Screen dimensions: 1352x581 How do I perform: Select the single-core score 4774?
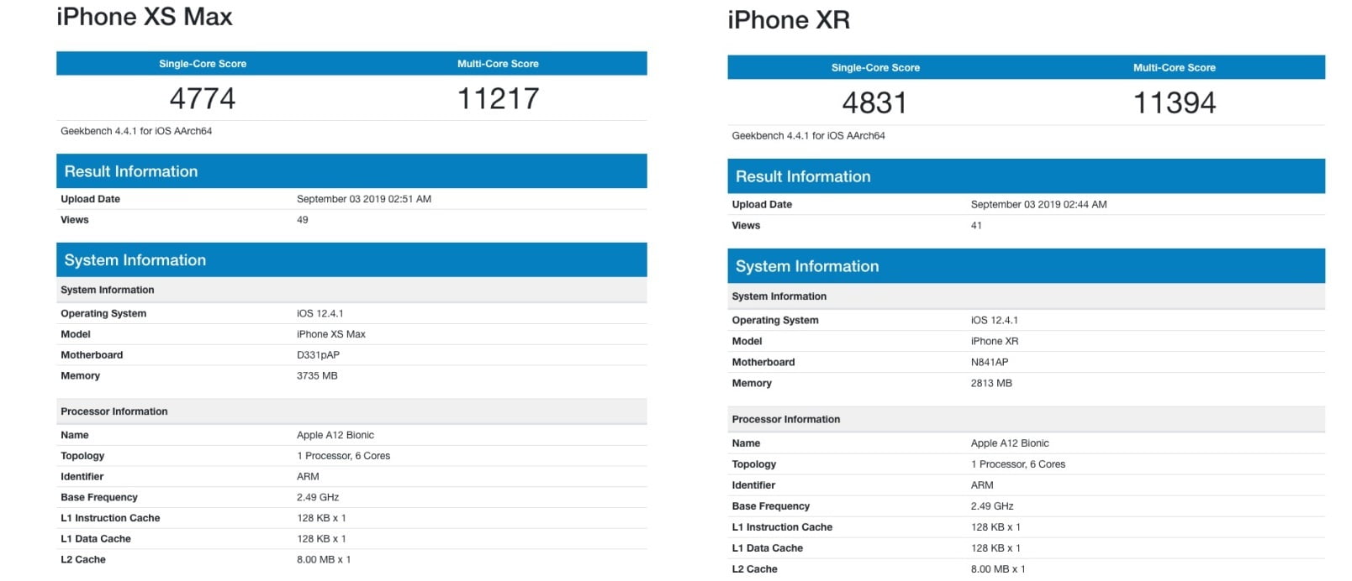click(203, 99)
